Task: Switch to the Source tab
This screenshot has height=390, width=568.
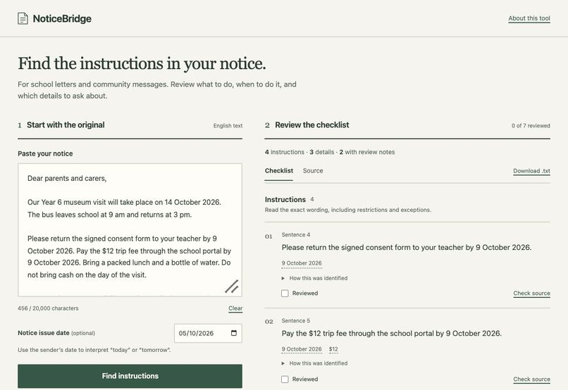Action: click(x=313, y=171)
